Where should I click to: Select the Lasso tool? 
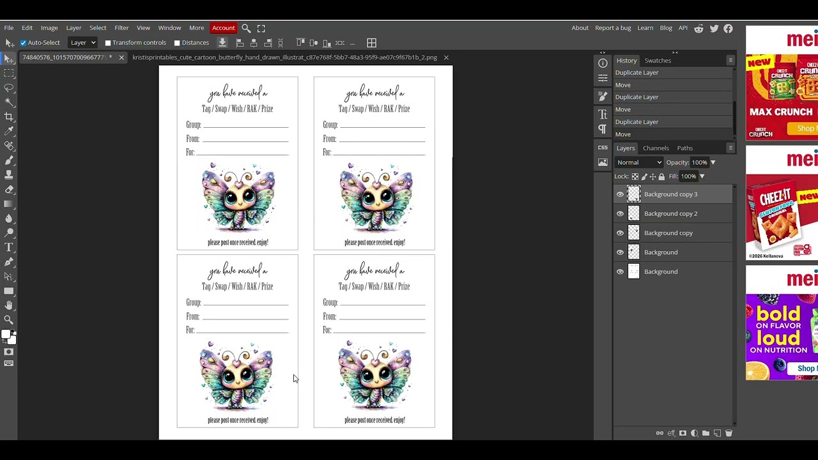coord(9,88)
